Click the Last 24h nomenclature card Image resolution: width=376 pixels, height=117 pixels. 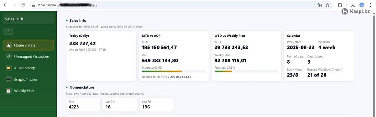[x=120, y=104]
